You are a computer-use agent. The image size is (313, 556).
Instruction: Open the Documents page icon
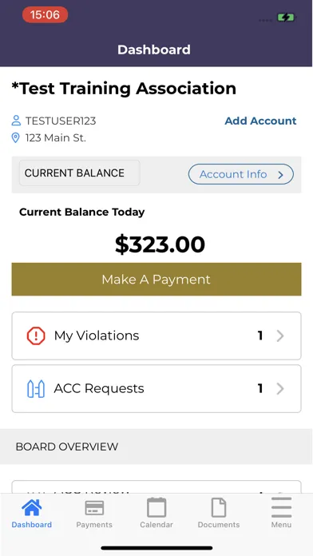(219, 507)
